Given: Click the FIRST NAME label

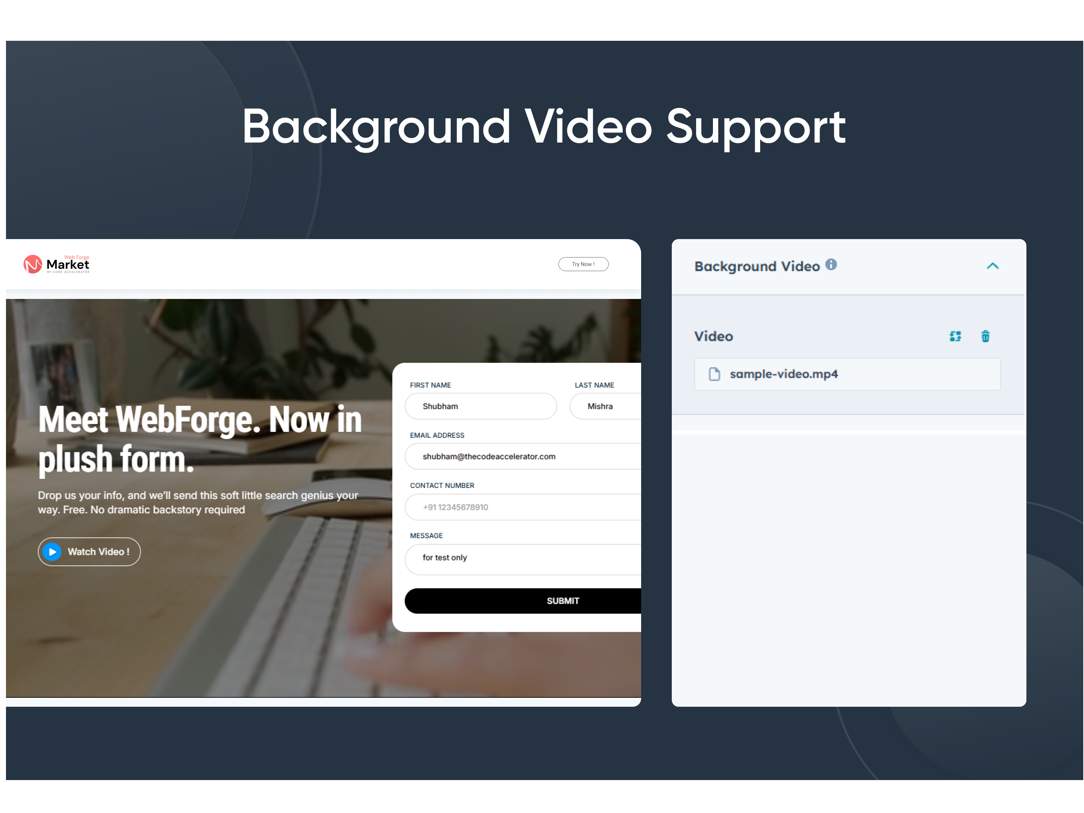Looking at the screenshot, I should click(430, 385).
